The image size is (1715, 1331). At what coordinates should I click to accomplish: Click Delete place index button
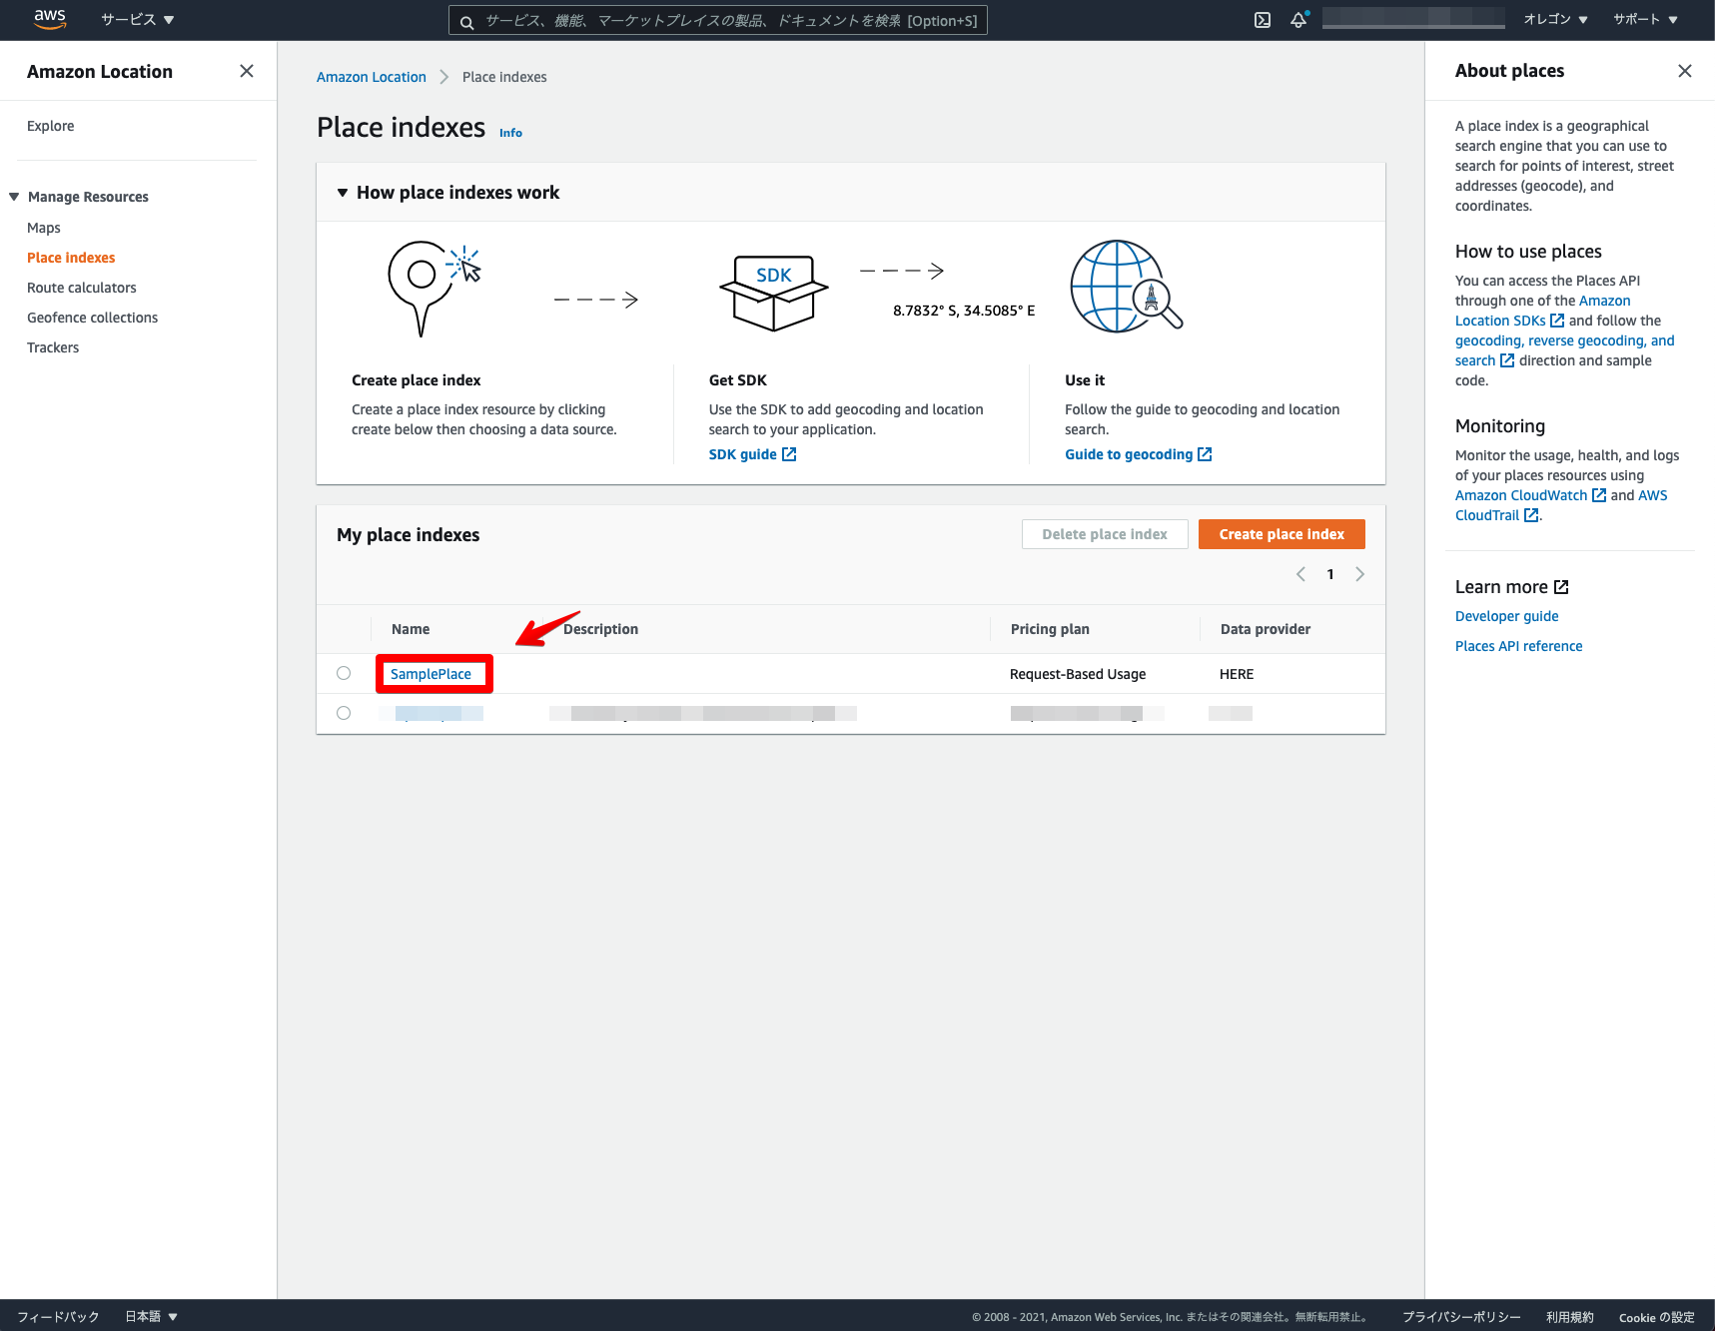(x=1105, y=534)
